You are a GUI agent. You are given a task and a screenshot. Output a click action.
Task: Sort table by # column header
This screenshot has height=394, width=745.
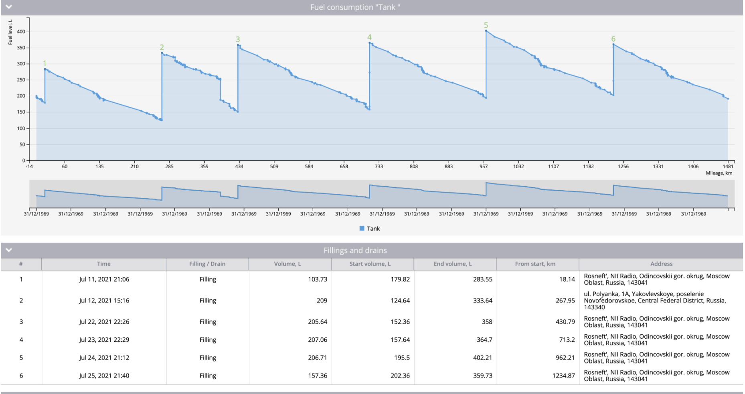[x=21, y=264]
